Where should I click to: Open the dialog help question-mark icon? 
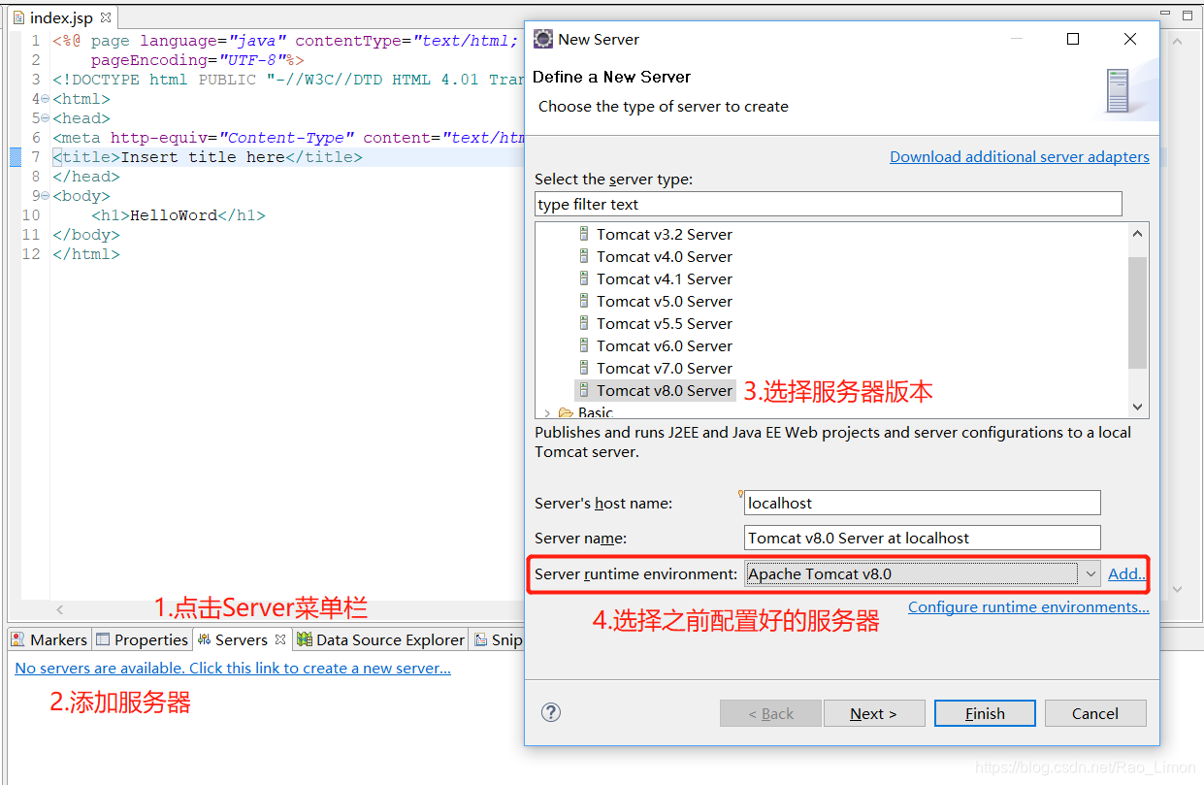(551, 712)
